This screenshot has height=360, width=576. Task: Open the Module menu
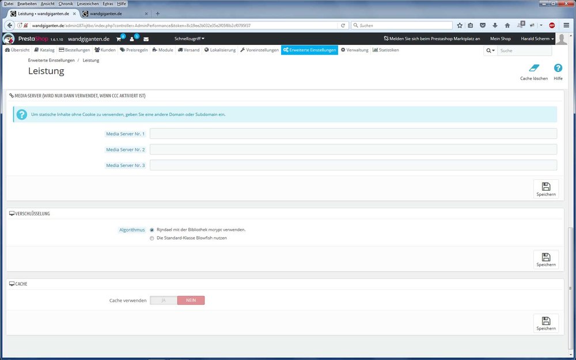(163, 50)
